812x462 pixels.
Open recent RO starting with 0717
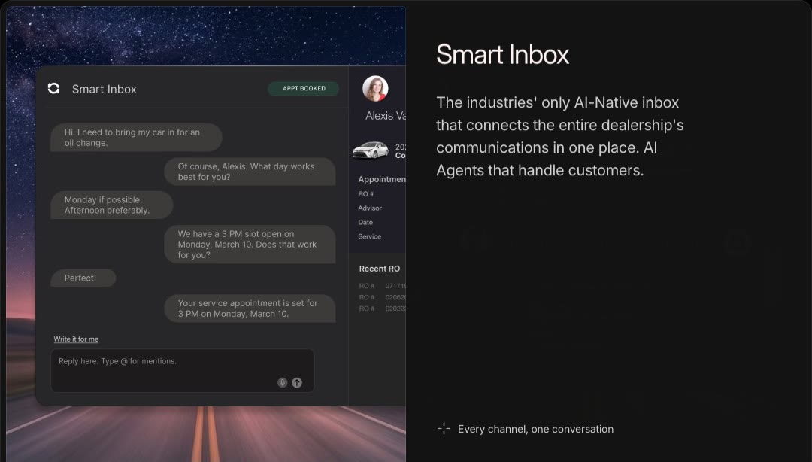tap(382, 286)
